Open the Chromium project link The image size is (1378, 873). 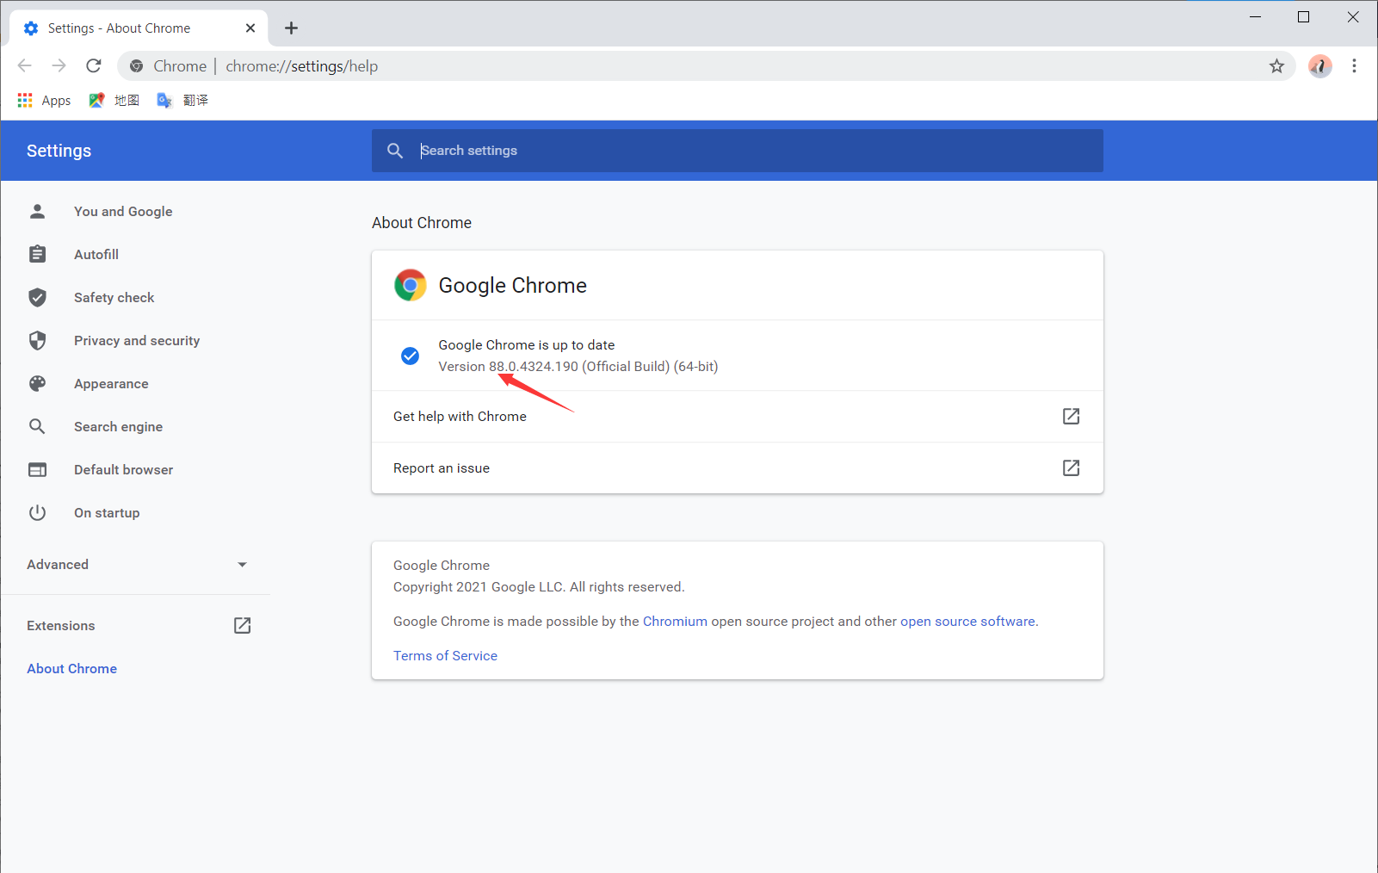[675, 621]
